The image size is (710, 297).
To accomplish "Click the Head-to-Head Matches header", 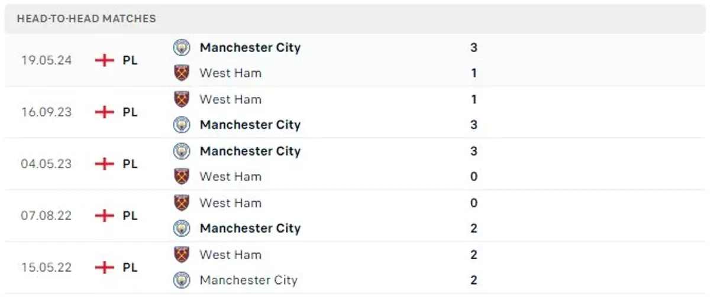I will tap(86, 19).
